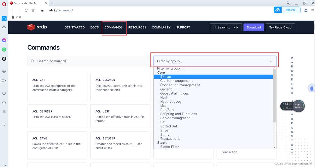Viewport: 315px width, 167px height.
Task: Select Pub/Sub in the group list
Action: tap(213, 110)
